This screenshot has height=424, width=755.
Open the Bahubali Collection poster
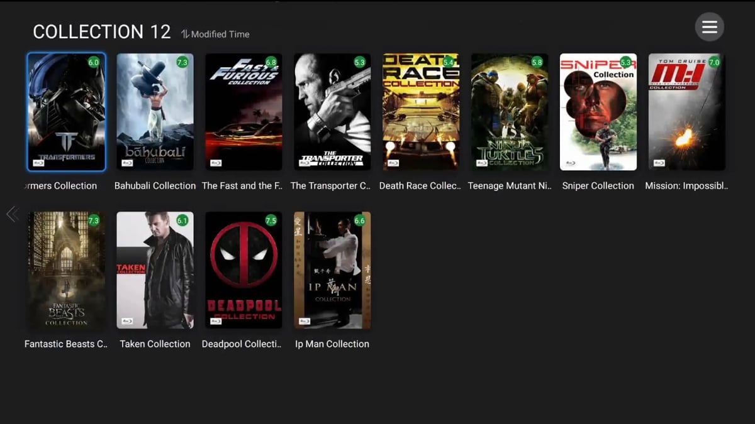coord(155,112)
